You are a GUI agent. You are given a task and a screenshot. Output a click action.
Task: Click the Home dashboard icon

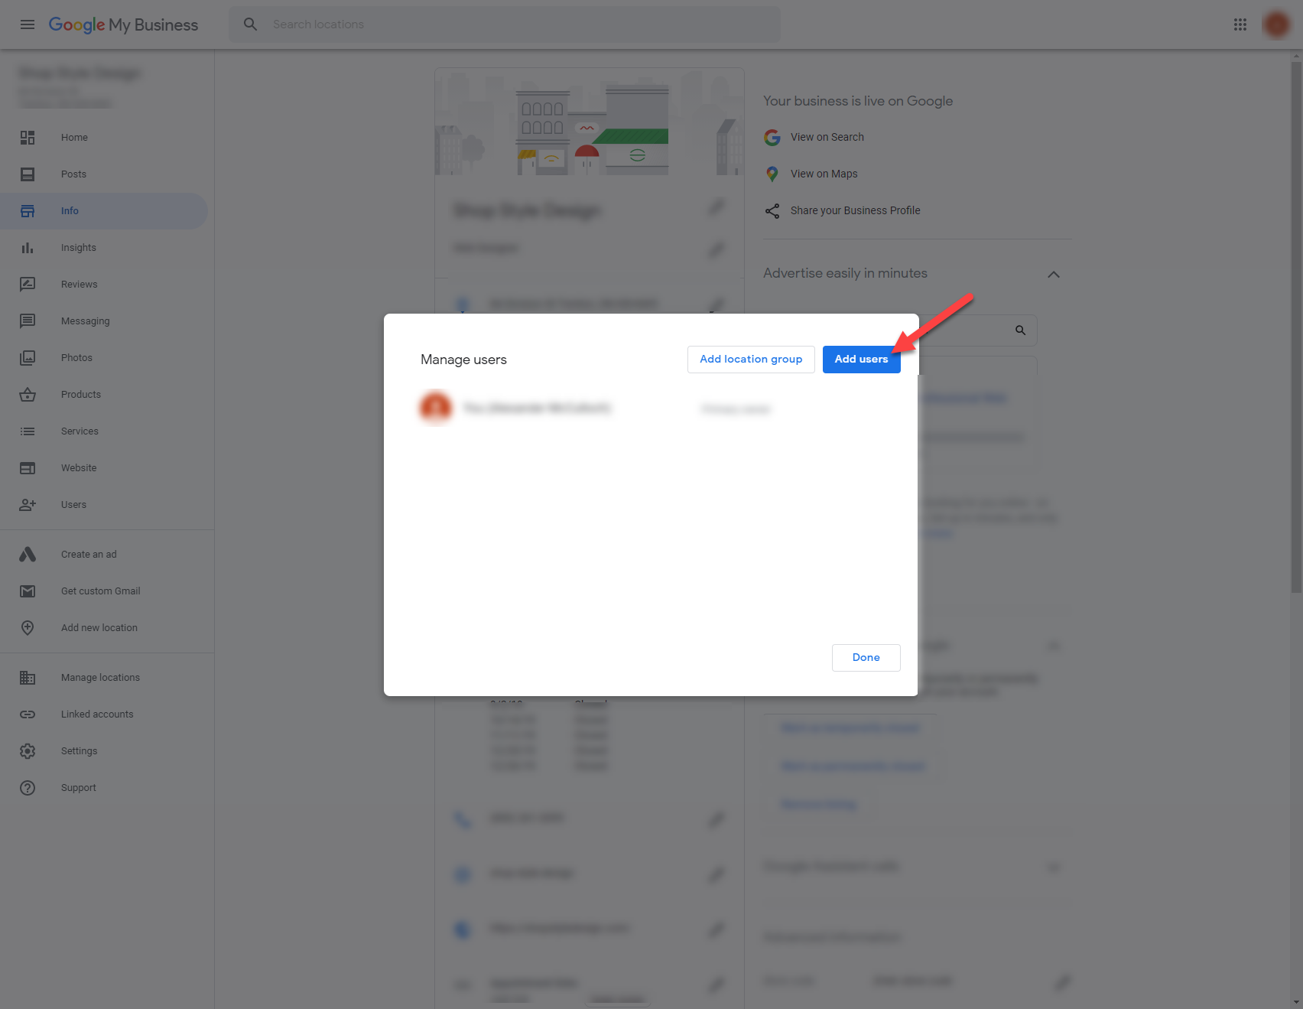28,138
